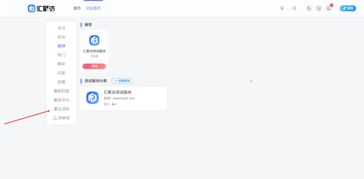Click the 2热度 text in recommended card
Screen dimensions: 364x179
click(x=94, y=56)
